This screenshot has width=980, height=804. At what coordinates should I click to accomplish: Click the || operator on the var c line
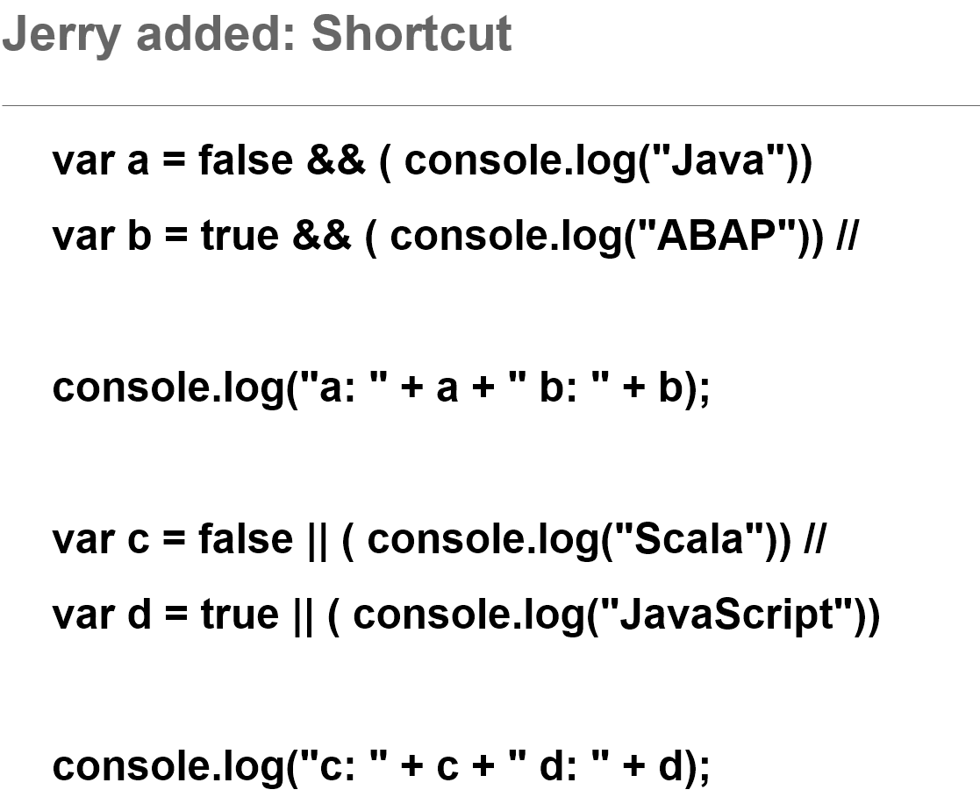tap(318, 540)
